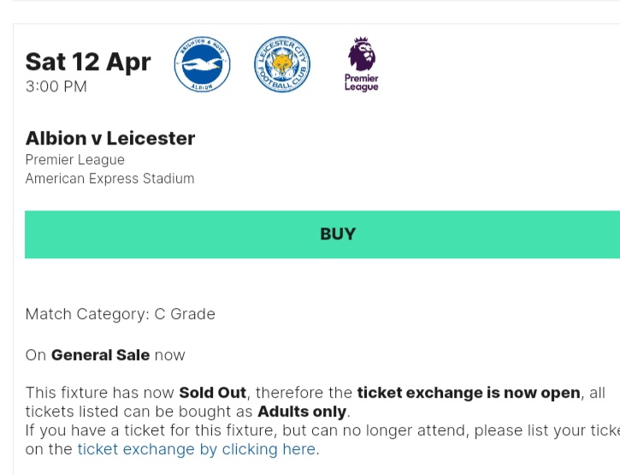Image resolution: width=620 pixels, height=474 pixels.
Task: Click the 3:00 PM kickoff time
Action: (x=56, y=86)
